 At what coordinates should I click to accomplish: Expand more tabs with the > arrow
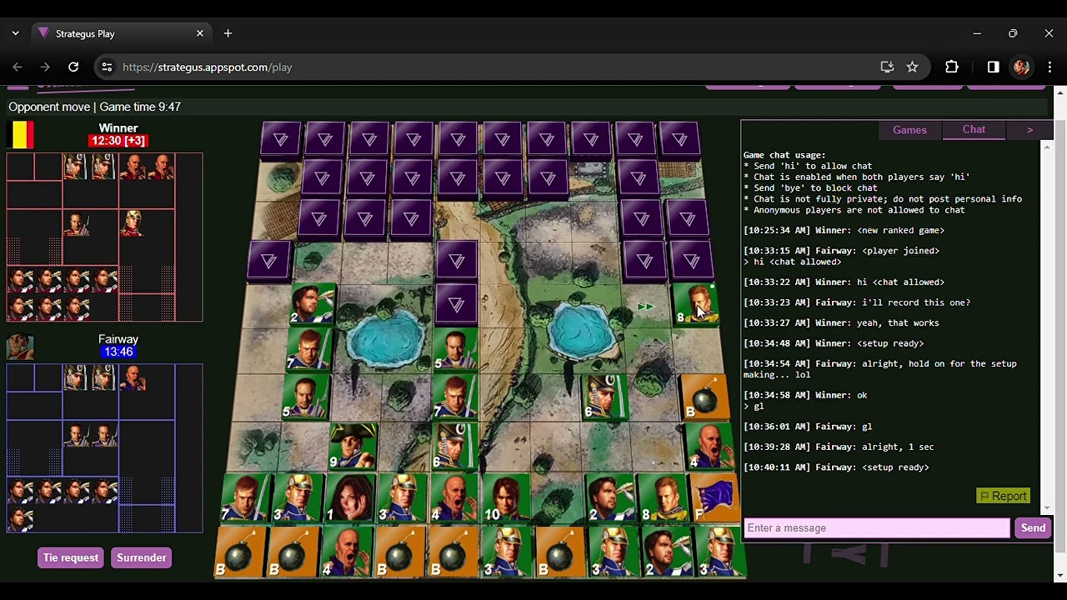coord(1029,130)
